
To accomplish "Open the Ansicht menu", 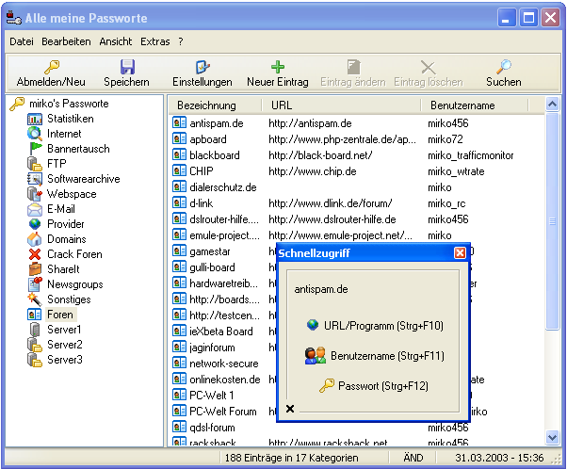I will point(116,42).
